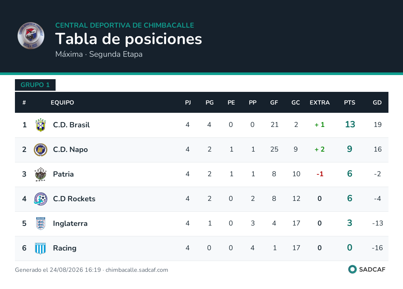Click the Tabla de posiciones title
This screenshot has height=289, width=403.
128,39
